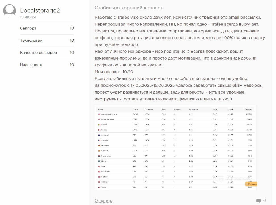Click the Italy flag icon
The height and width of the screenshot is (205, 276).
99,124
